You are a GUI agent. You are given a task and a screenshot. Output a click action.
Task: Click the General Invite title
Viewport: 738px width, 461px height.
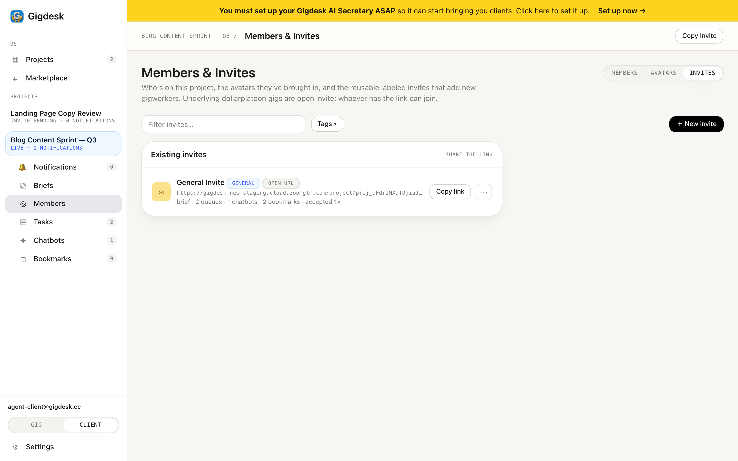click(200, 182)
